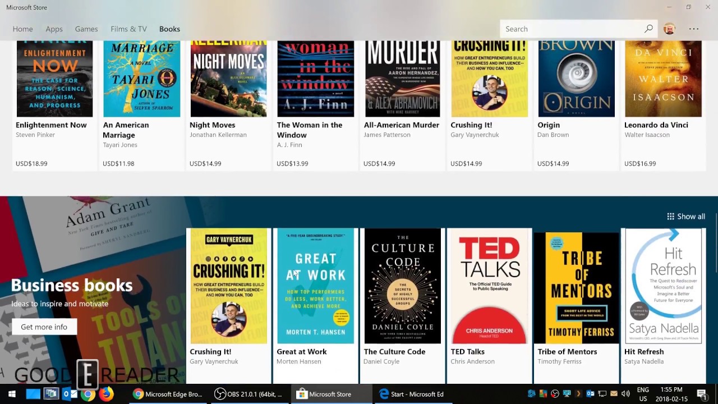Image resolution: width=718 pixels, height=404 pixels.
Task: Click the Get more info button
Action: (44, 327)
